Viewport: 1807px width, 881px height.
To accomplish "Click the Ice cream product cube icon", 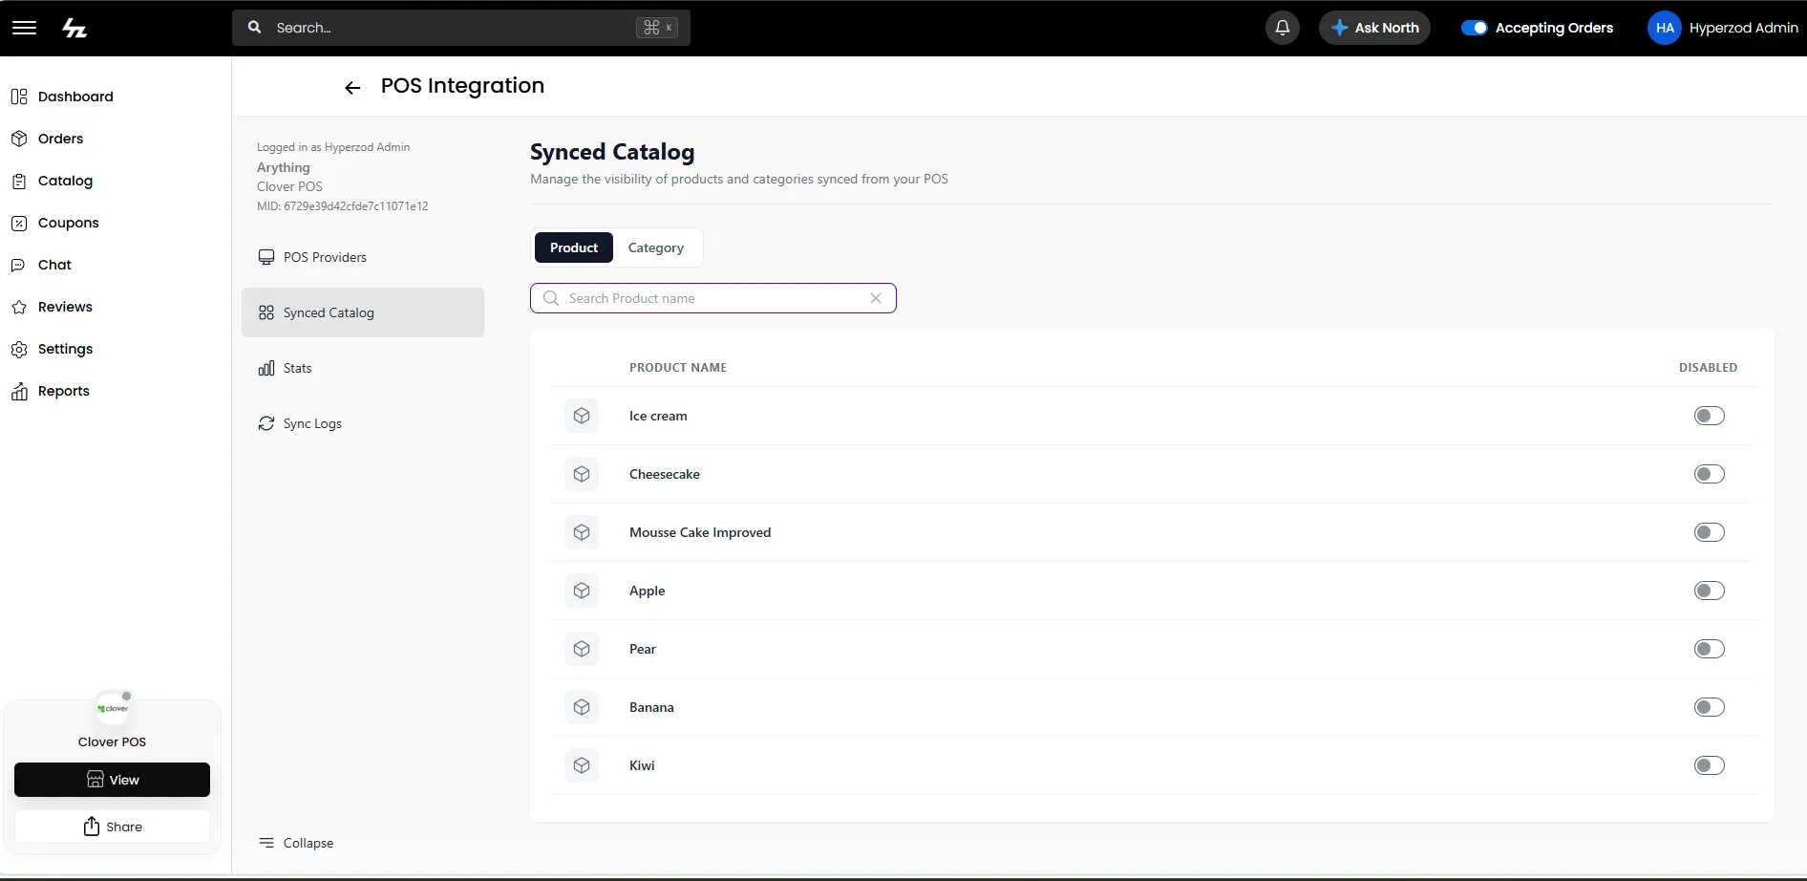I will point(582,416).
